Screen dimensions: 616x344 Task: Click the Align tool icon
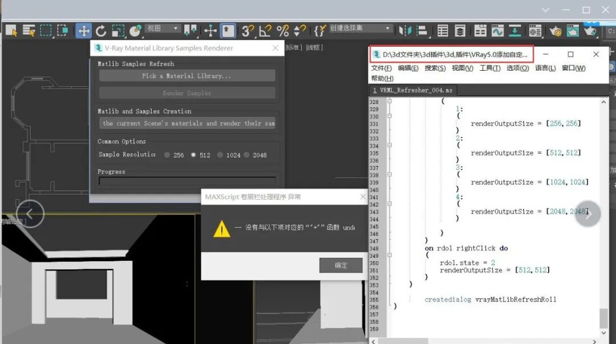point(422,30)
